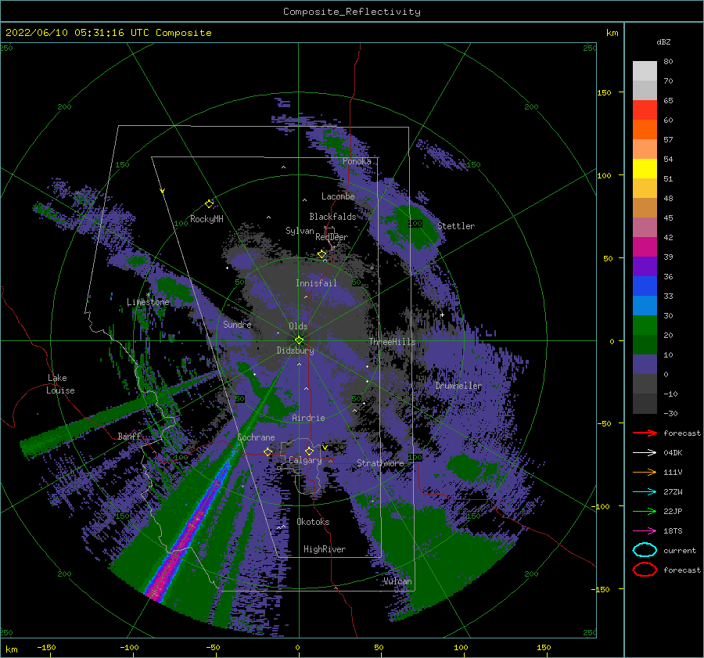
Task: Click the Cochrane town label
Action: 256,437
